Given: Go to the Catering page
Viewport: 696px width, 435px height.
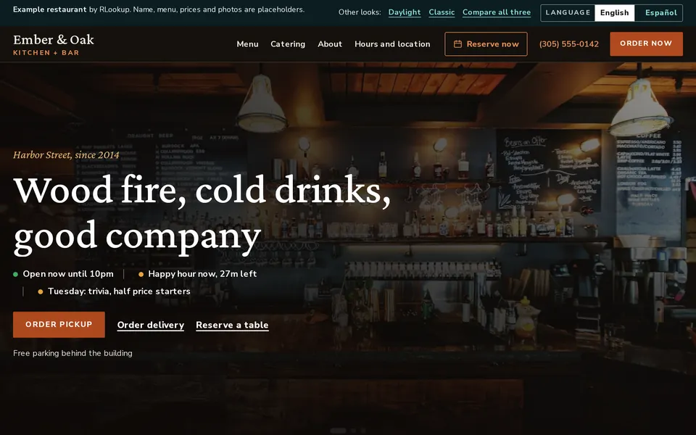Looking at the screenshot, I should 288,44.
